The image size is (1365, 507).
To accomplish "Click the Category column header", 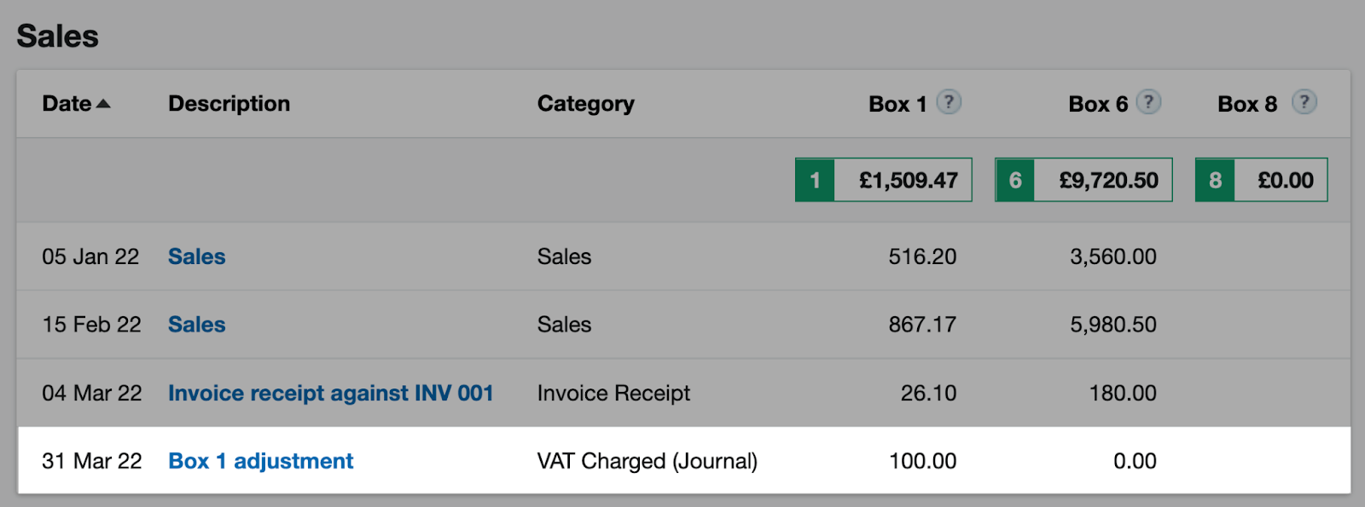I will point(586,104).
